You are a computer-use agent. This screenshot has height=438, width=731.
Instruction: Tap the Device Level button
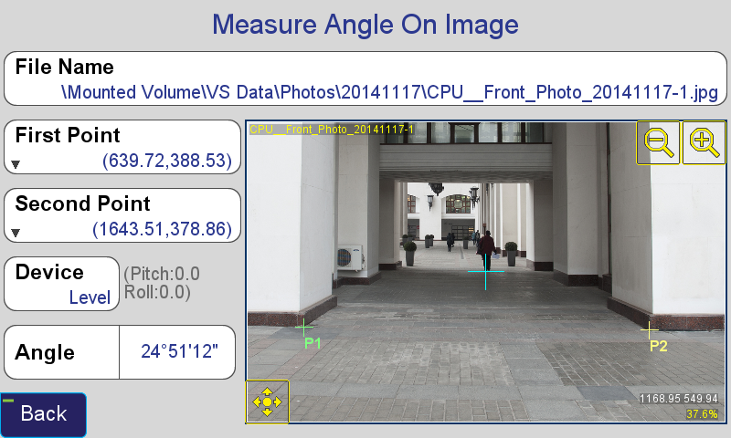(61, 284)
